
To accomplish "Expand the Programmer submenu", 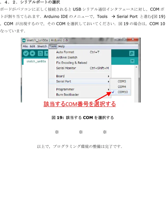I will click(80, 89).
